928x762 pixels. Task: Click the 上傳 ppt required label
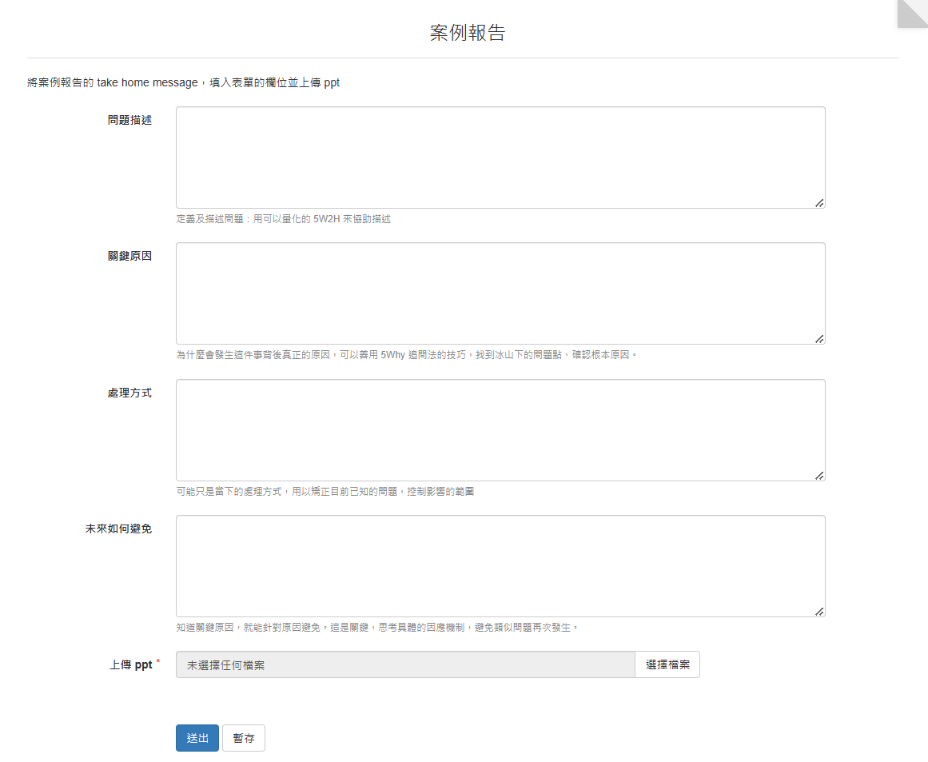pyautogui.click(x=131, y=664)
